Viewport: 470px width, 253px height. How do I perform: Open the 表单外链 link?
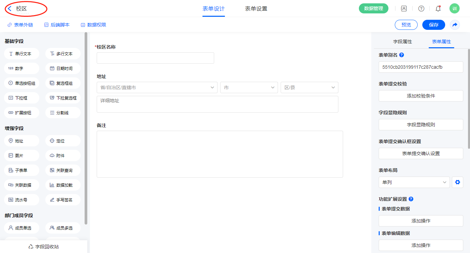click(x=20, y=25)
